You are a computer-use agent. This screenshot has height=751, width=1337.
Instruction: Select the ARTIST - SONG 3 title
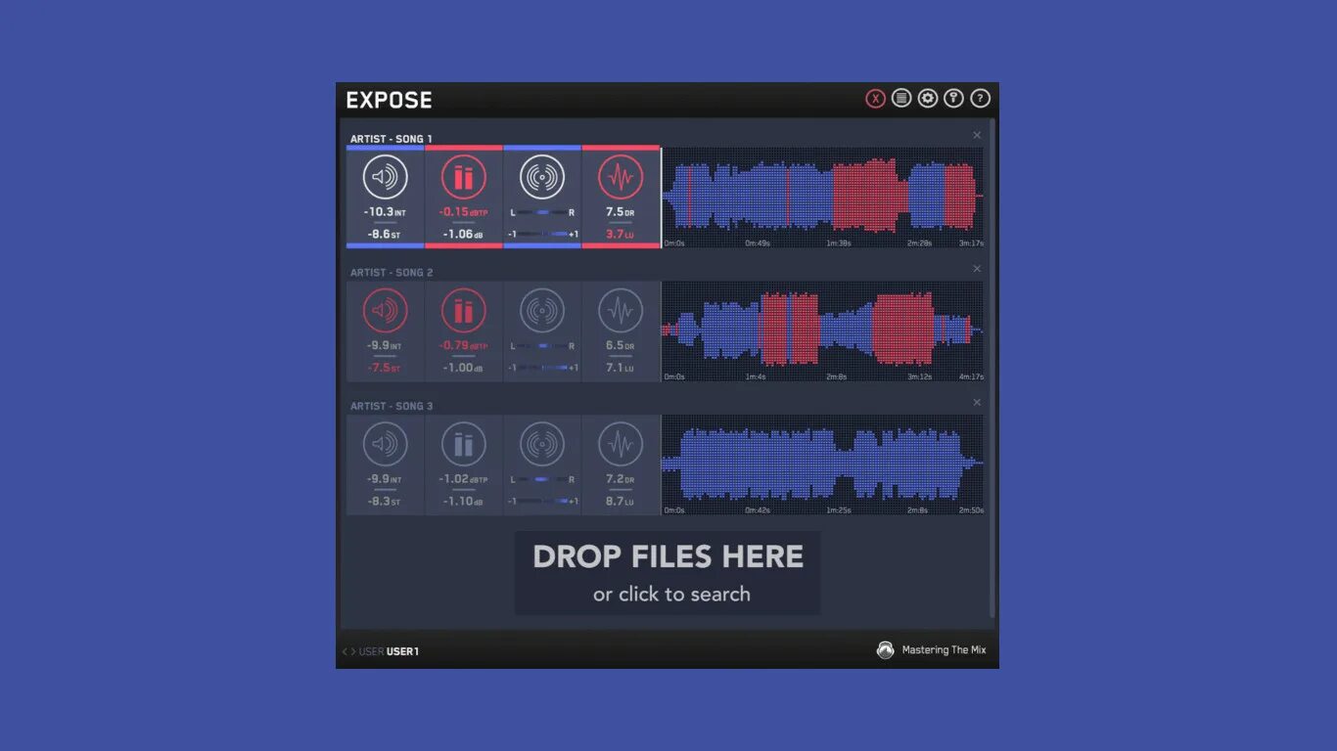pyautogui.click(x=392, y=406)
